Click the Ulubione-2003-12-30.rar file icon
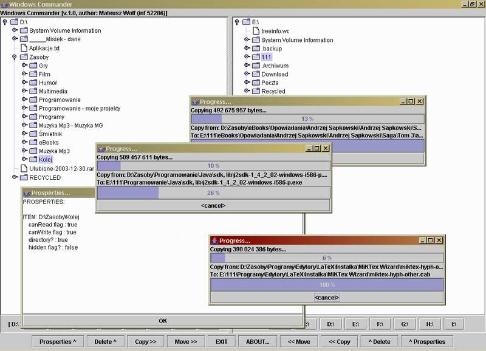Viewport: 486px width, 351px height. (24, 169)
